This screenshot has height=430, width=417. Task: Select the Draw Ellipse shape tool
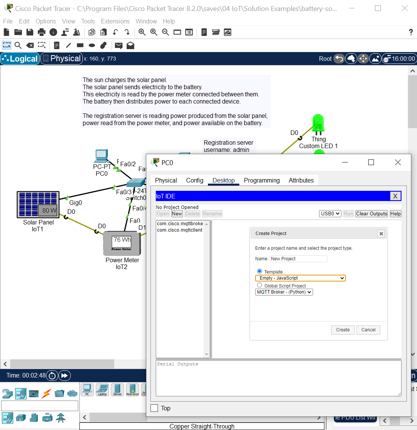coord(91,45)
